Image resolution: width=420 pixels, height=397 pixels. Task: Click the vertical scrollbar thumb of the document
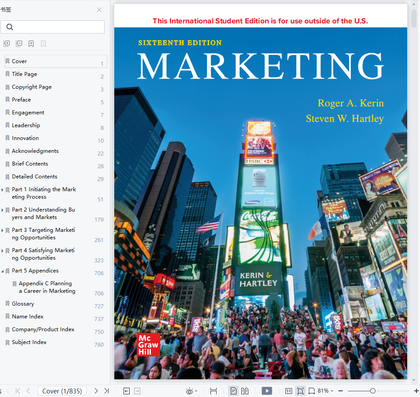(x=414, y=18)
